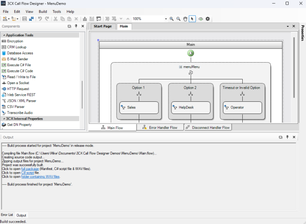Expand the Properties side panel
Viewport: 306px width, 224px height.
click(302, 33)
